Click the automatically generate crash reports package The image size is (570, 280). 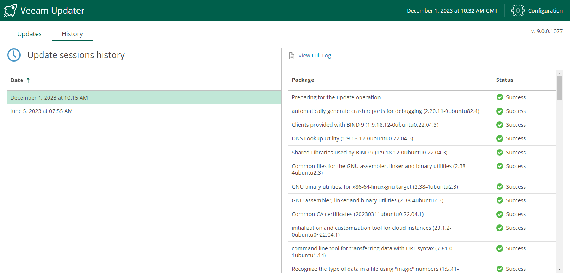(x=385, y=111)
